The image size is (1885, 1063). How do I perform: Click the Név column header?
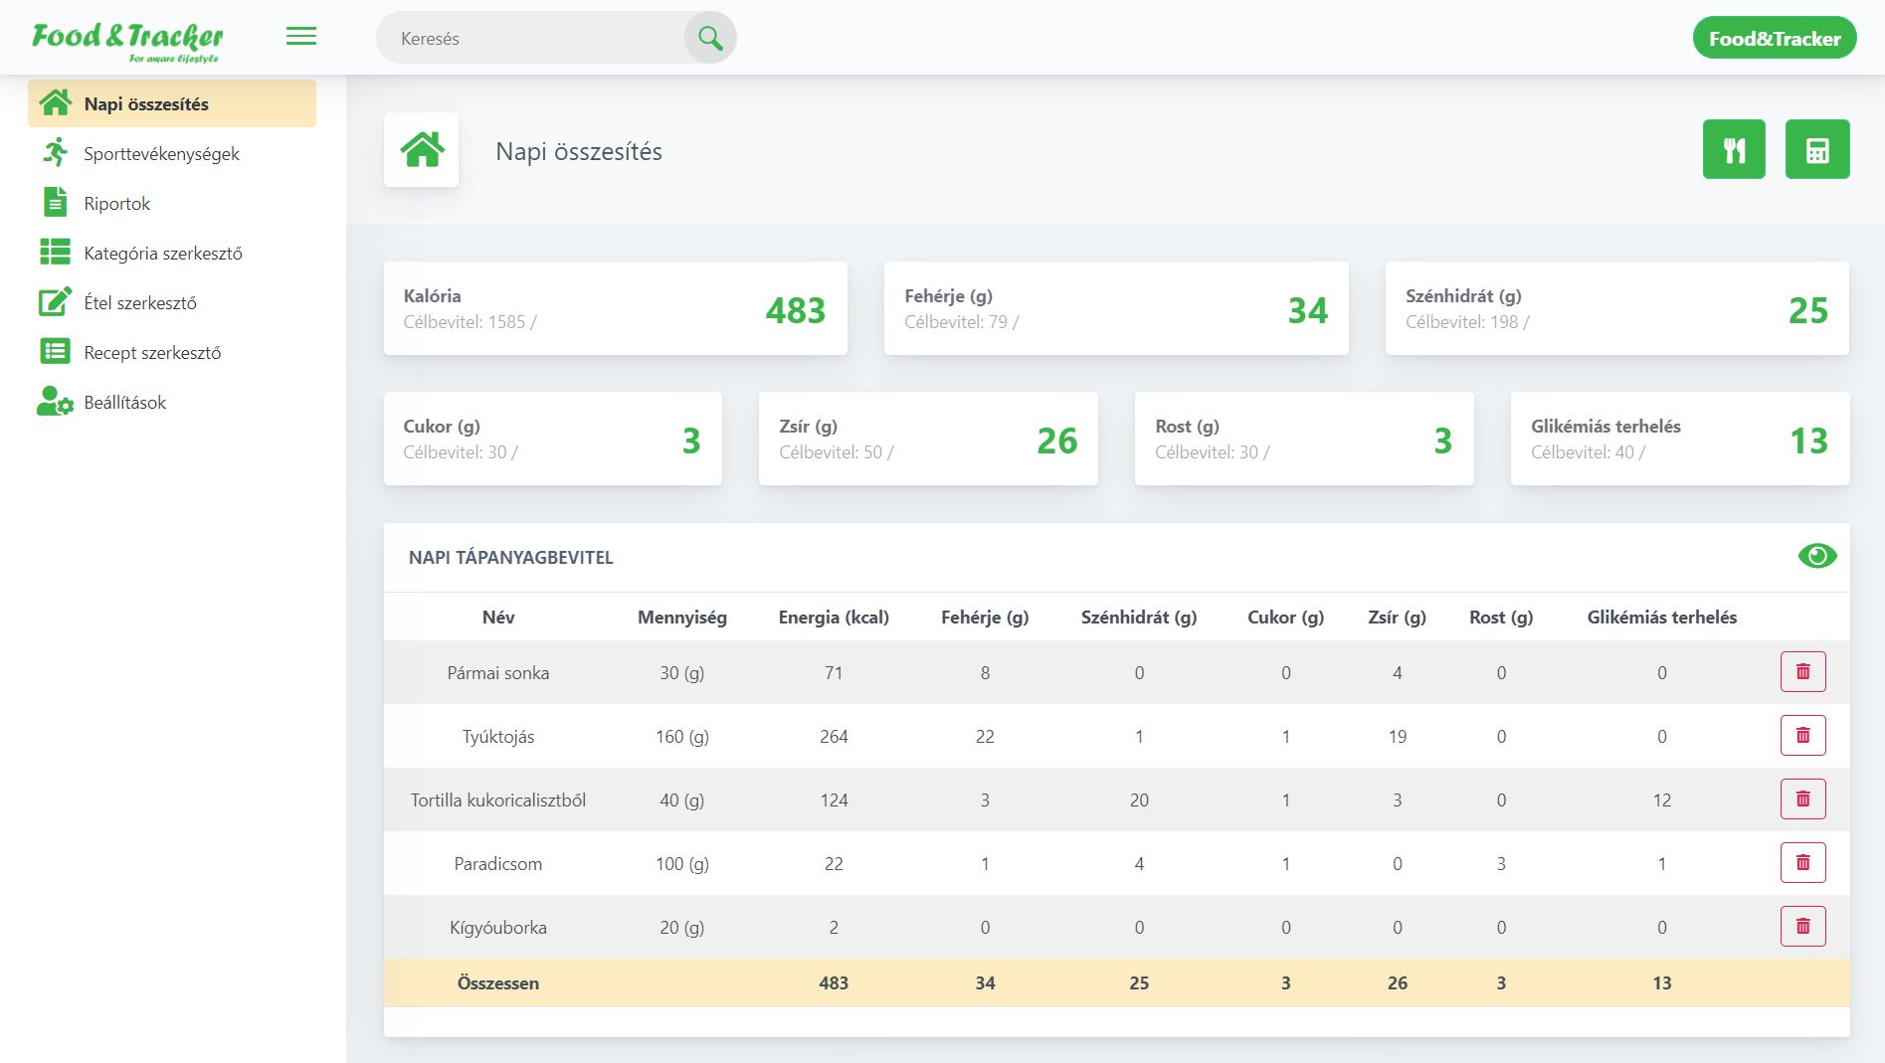[498, 617]
